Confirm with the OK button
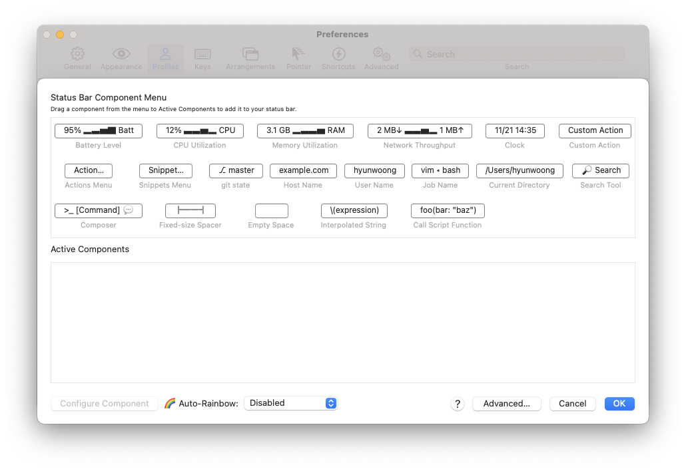Image resolution: width=686 pixels, height=473 pixels. pos(619,404)
